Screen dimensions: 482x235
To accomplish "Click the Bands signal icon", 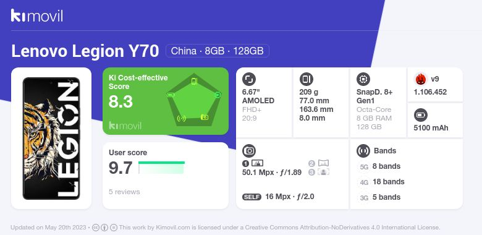I will [363, 151].
